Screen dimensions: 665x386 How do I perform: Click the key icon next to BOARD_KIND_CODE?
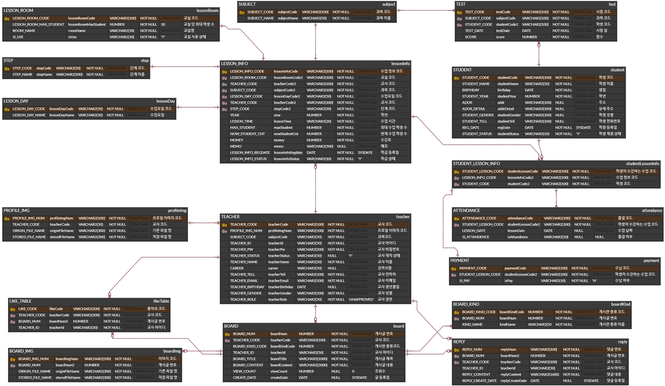[457, 312]
